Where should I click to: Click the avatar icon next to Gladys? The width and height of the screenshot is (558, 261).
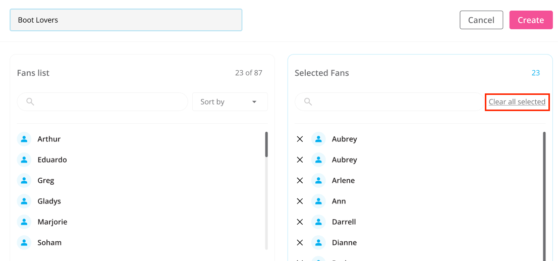pyautogui.click(x=24, y=201)
